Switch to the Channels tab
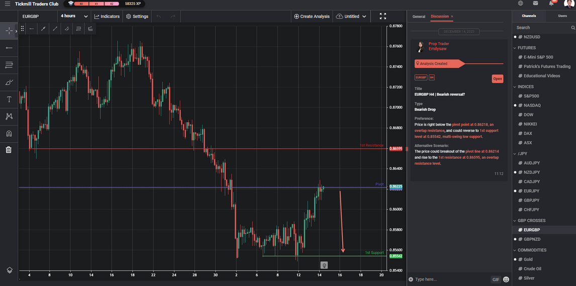Viewport: 576px width, 286px height. click(x=529, y=16)
